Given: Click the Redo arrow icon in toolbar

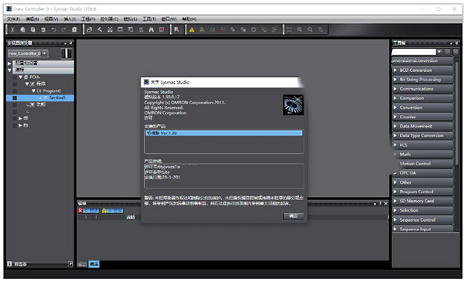Looking at the screenshot, I should pyautogui.click(x=64, y=29).
